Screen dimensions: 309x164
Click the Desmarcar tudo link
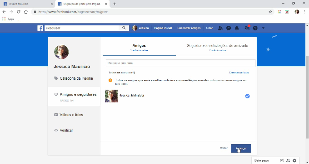(239, 72)
